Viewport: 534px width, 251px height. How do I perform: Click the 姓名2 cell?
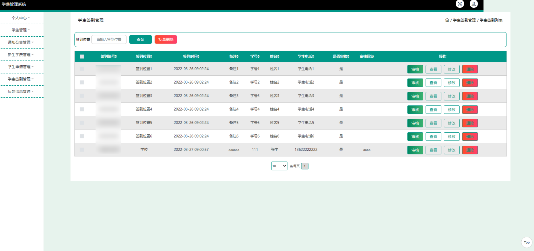tap(275, 82)
